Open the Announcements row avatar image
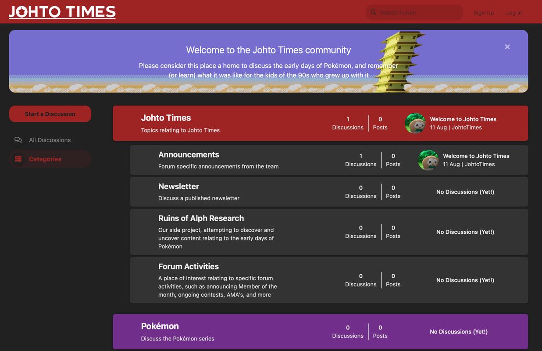542x351 pixels. 428,160
